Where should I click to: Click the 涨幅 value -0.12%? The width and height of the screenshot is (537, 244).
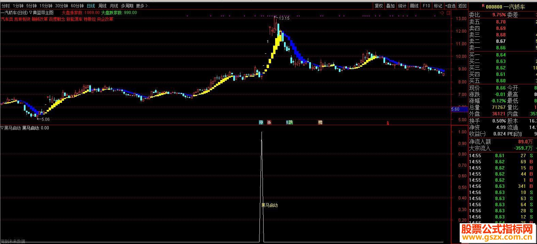click(x=498, y=101)
